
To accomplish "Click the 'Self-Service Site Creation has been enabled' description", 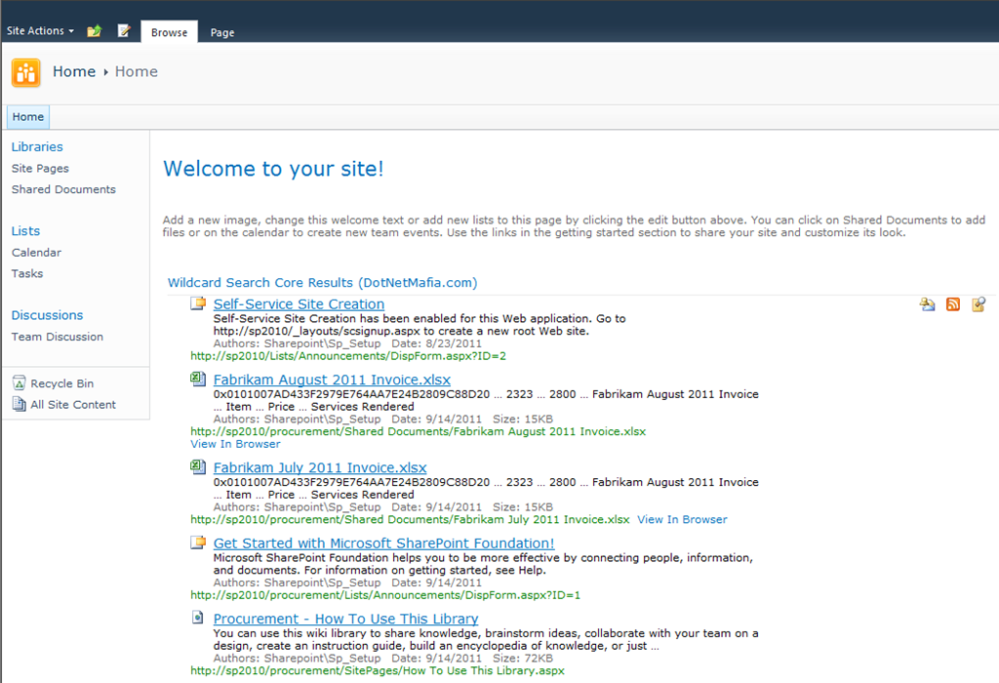I will click(420, 325).
